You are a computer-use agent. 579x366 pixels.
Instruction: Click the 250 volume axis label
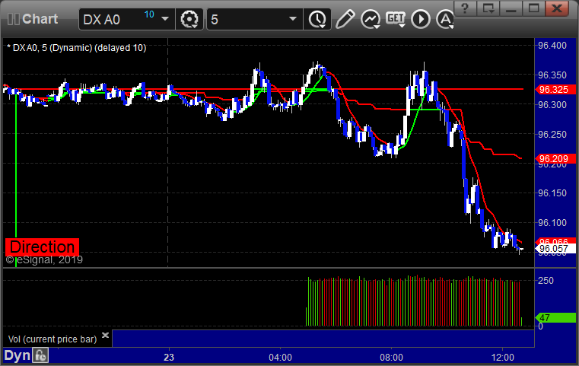pyautogui.click(x=546, y=280)
